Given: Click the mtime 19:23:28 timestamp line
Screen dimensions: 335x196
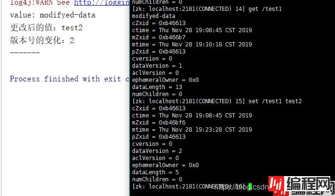Looking at the screenshot, I should coord(192,130).
